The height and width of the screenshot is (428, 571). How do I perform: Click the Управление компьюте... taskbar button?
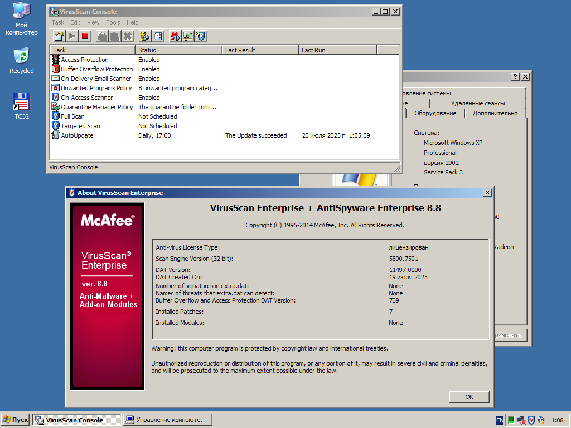(x=167, y=420)
